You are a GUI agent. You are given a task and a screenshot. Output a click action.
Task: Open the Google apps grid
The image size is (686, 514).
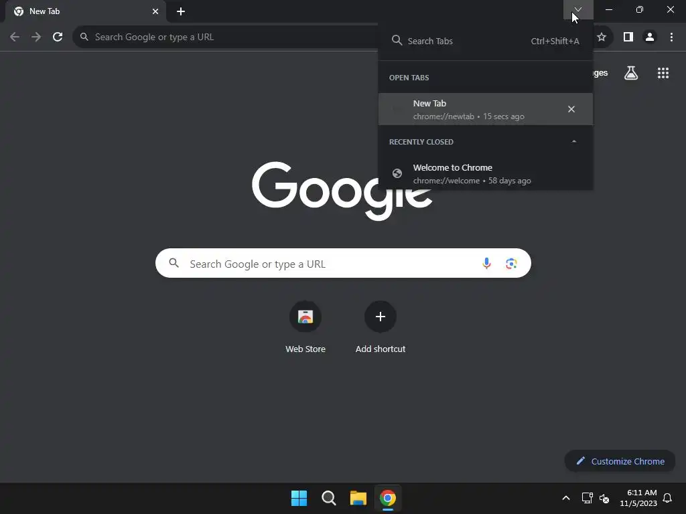pyautogui.click(x=663, y=73)
